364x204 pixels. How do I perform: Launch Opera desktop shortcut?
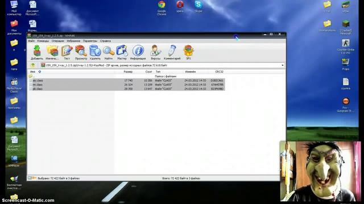tap(180, 6)
